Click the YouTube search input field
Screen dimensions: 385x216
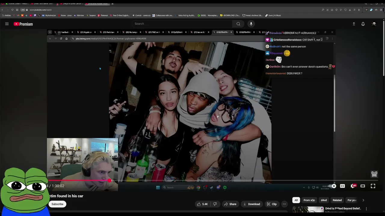click(182, 24)
